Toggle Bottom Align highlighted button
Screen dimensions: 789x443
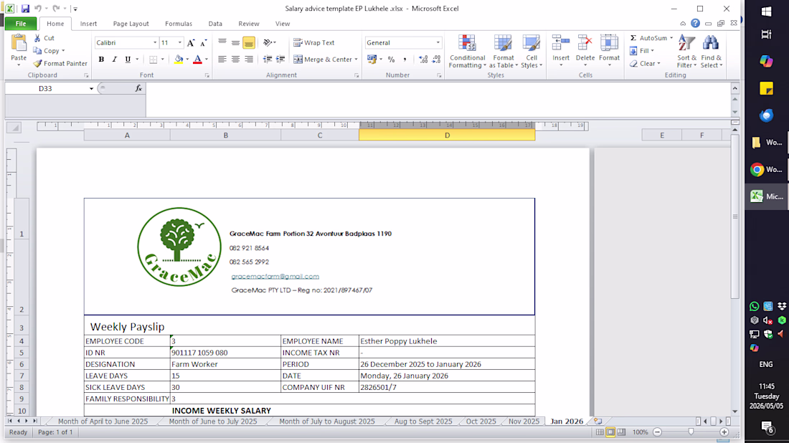click(x=249, y=43)
